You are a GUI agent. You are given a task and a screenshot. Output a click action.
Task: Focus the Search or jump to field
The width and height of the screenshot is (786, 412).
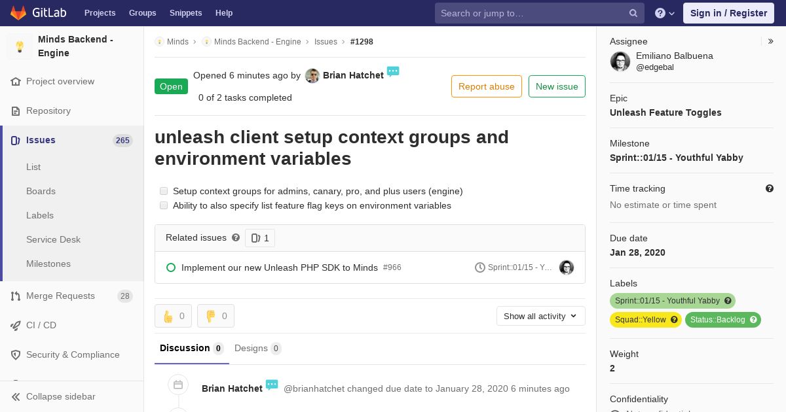[540, 13]
